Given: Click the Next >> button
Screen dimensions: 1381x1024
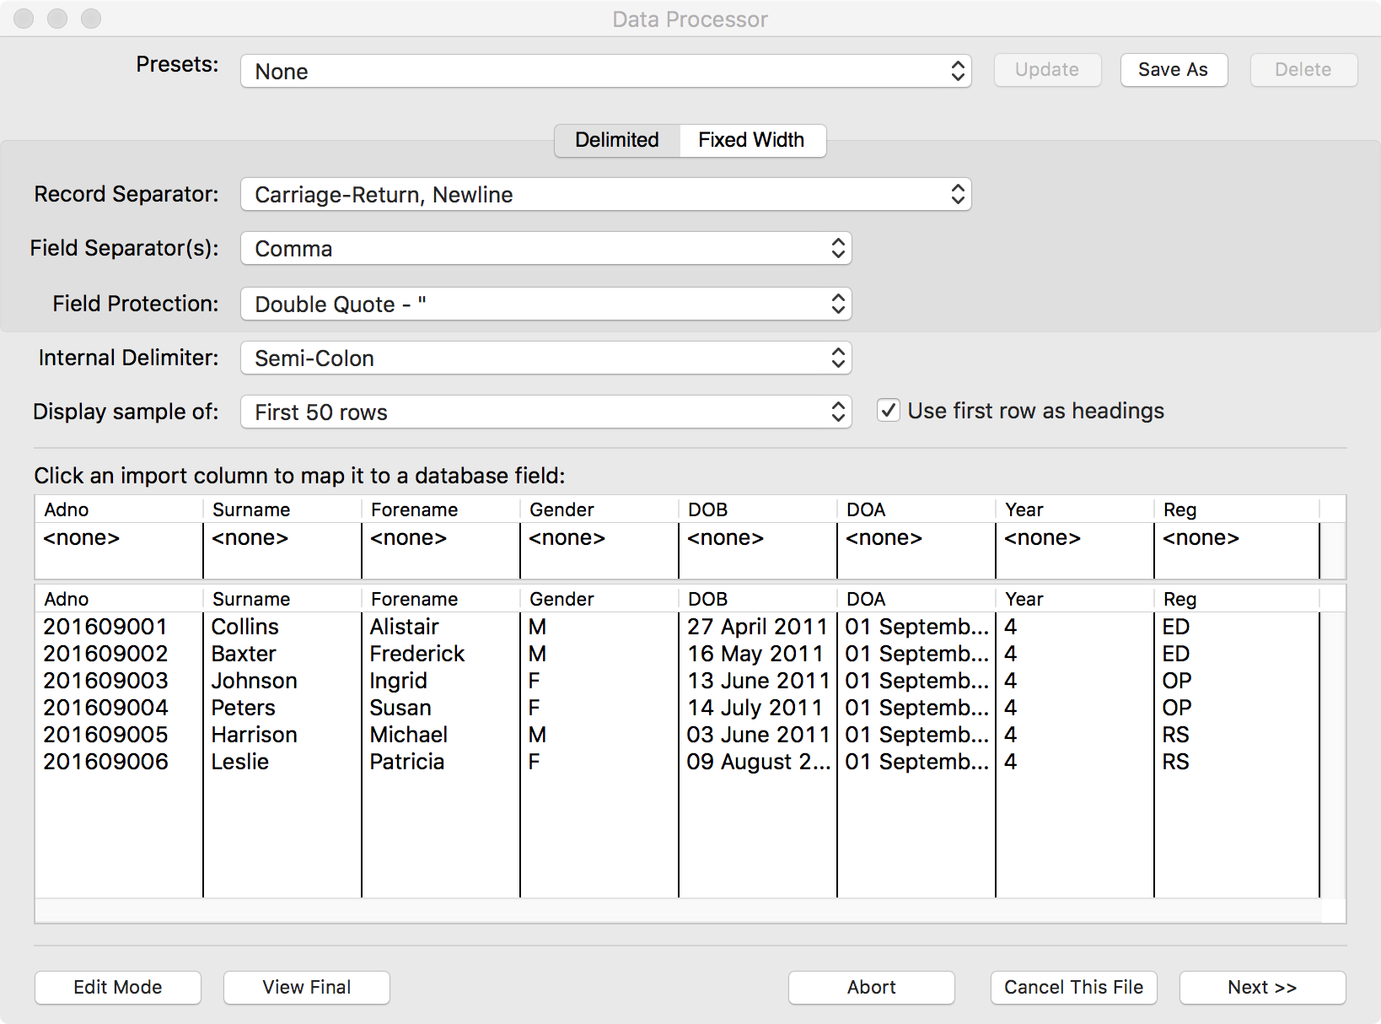Looking at the screenshot, I should [1263, 987].
